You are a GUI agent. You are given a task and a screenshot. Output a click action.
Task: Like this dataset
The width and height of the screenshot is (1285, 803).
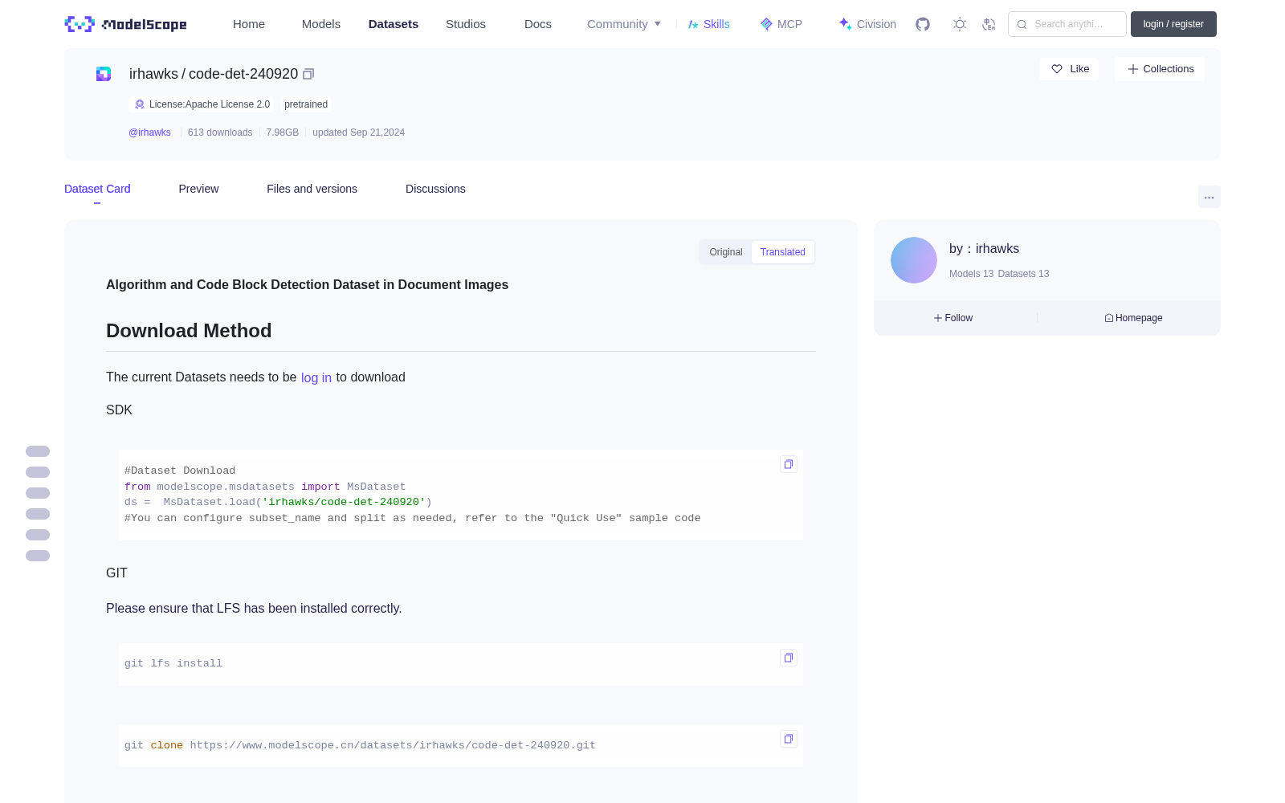[1069, 69]
